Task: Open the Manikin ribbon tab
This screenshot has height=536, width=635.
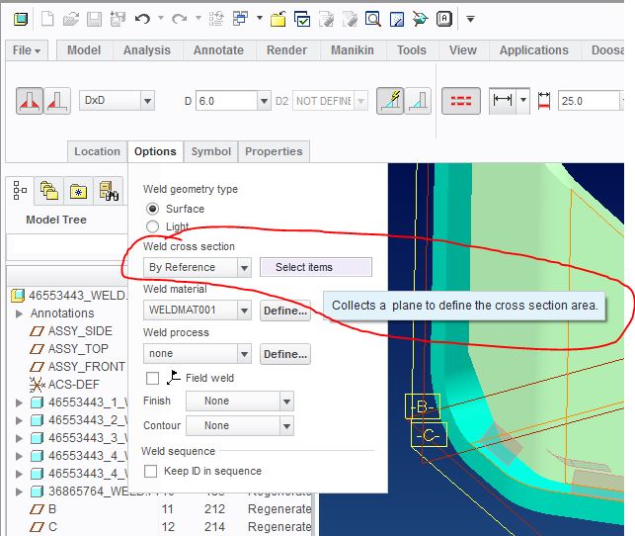Action: tap(353, 50)
